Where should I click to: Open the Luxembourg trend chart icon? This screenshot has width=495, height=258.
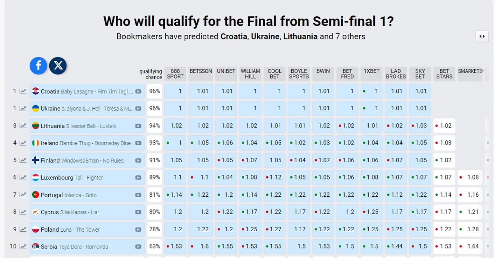23,178
